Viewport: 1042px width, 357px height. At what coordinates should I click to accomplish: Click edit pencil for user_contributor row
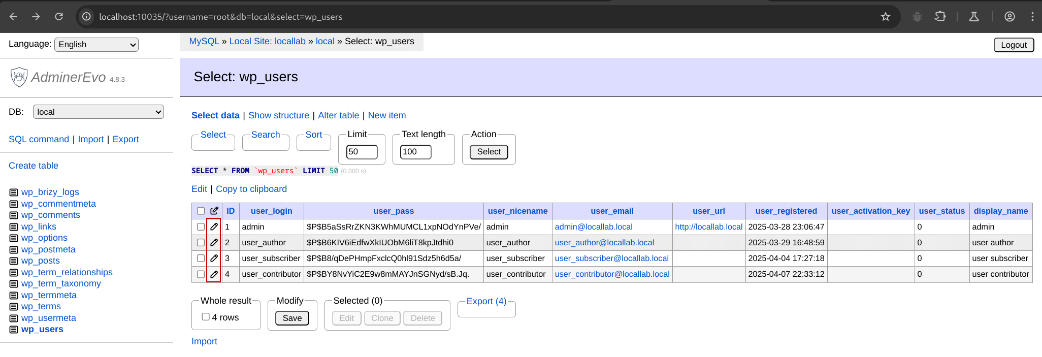(214, 274)
